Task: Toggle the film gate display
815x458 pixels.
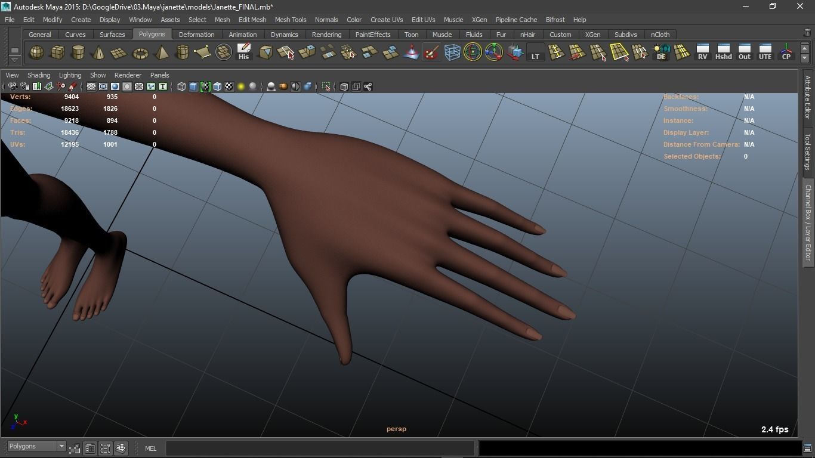Action: click(103, 87)
